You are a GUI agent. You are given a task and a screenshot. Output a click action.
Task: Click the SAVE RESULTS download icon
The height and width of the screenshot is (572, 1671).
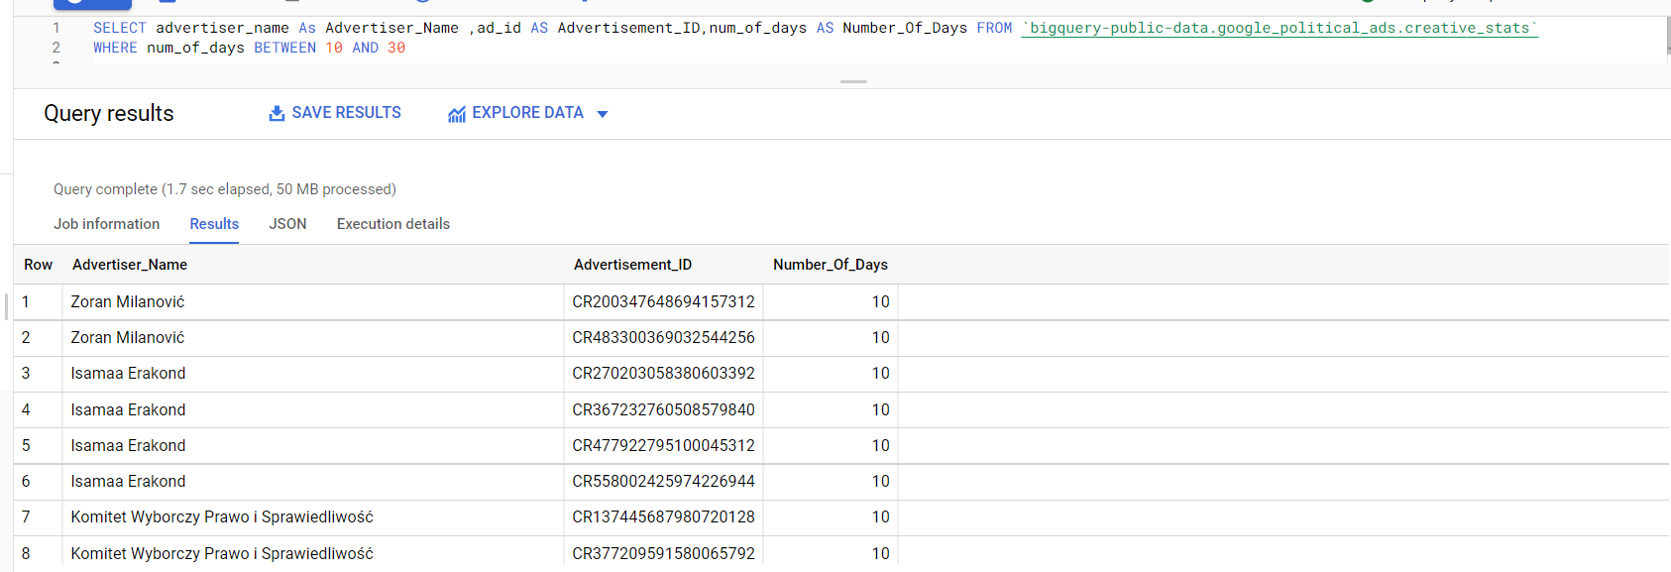(277, 113)
